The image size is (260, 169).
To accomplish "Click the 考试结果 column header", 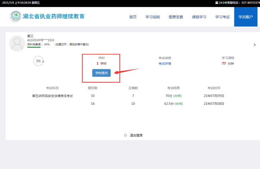I will (174, 88).
